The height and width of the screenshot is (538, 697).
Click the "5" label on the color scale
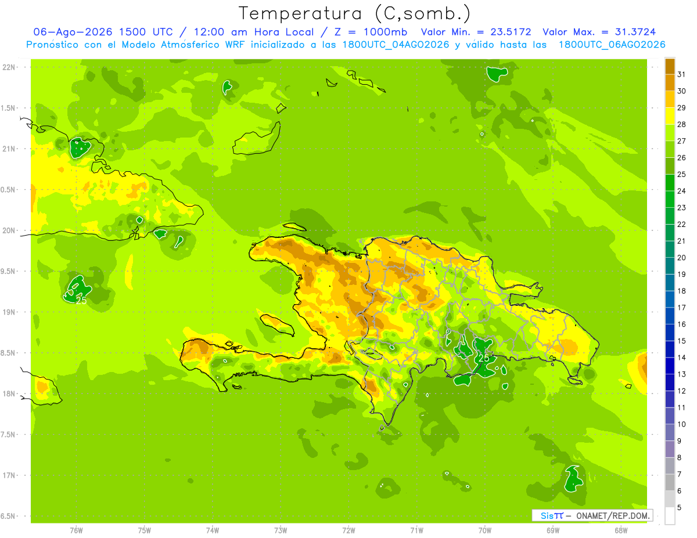[680, 508]
